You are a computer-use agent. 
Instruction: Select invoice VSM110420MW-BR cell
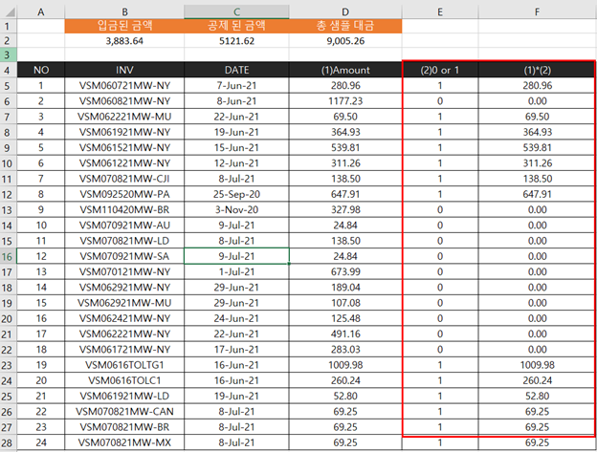124,210
